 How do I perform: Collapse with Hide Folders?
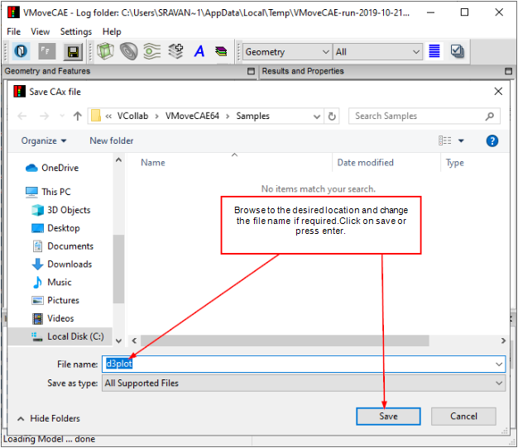(49, 418)
